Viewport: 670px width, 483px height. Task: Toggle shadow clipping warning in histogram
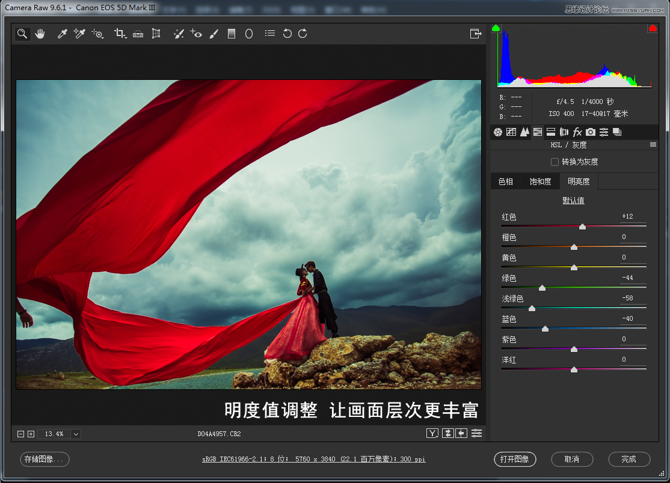pos(496,28)
